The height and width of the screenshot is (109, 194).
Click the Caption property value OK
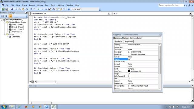143,59
